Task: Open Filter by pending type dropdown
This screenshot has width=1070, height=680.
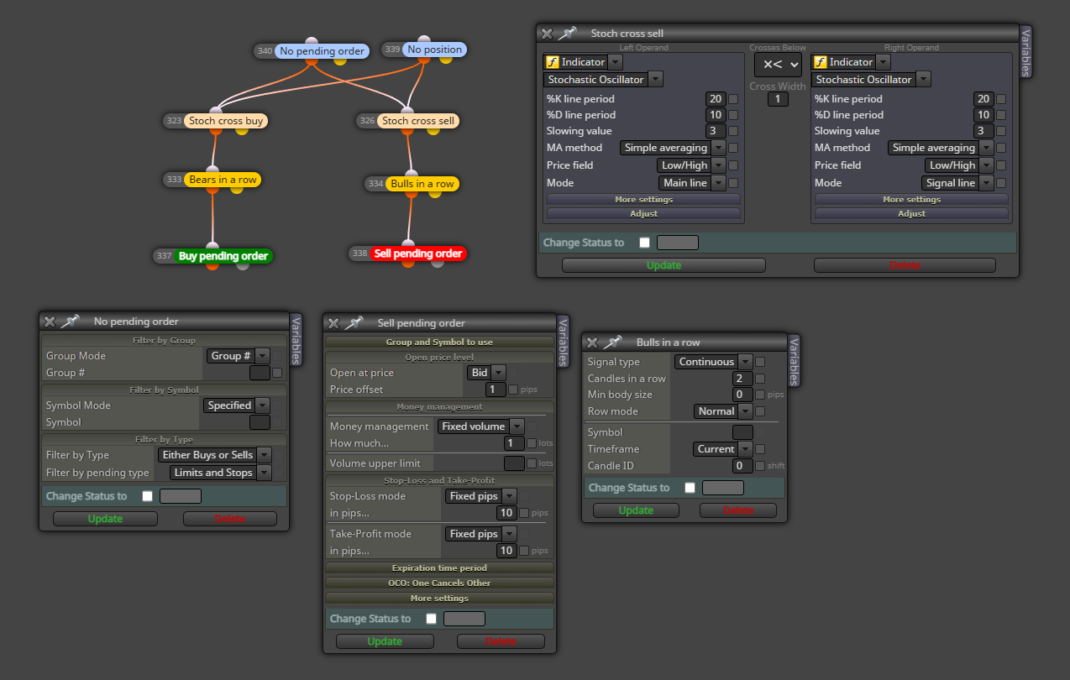Action: (221, 473)
